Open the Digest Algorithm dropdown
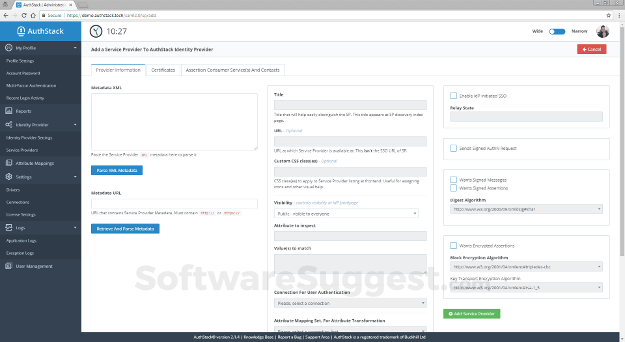 526,209
